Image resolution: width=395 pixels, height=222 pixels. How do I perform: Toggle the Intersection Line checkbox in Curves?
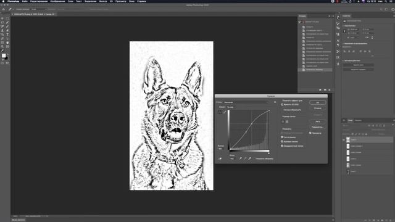[282, 146]
